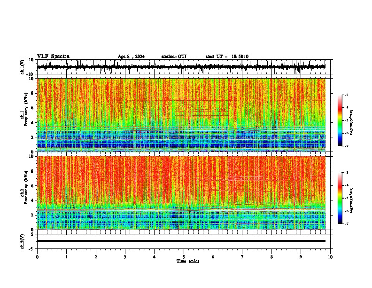Click the ch.1 voltage waveform trace panel
Screen dimensions: 372x288
click(184, 67)
